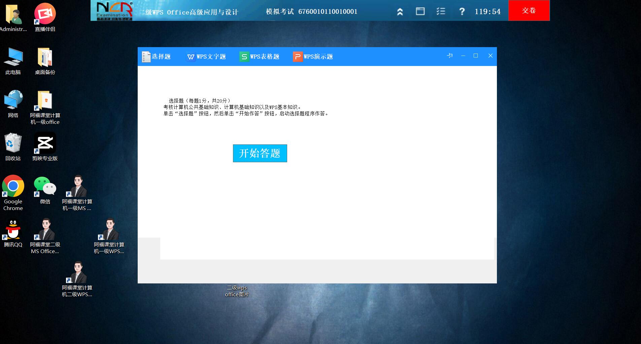Click the 开始答题 button
The image size is (641, 344).
click(260, 153)
